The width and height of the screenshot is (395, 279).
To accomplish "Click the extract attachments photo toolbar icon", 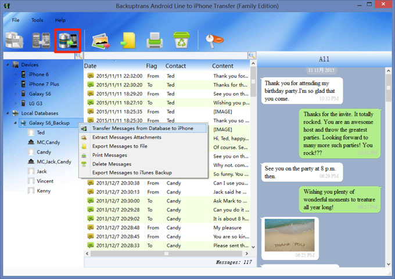I will click(x=101, y=41).
